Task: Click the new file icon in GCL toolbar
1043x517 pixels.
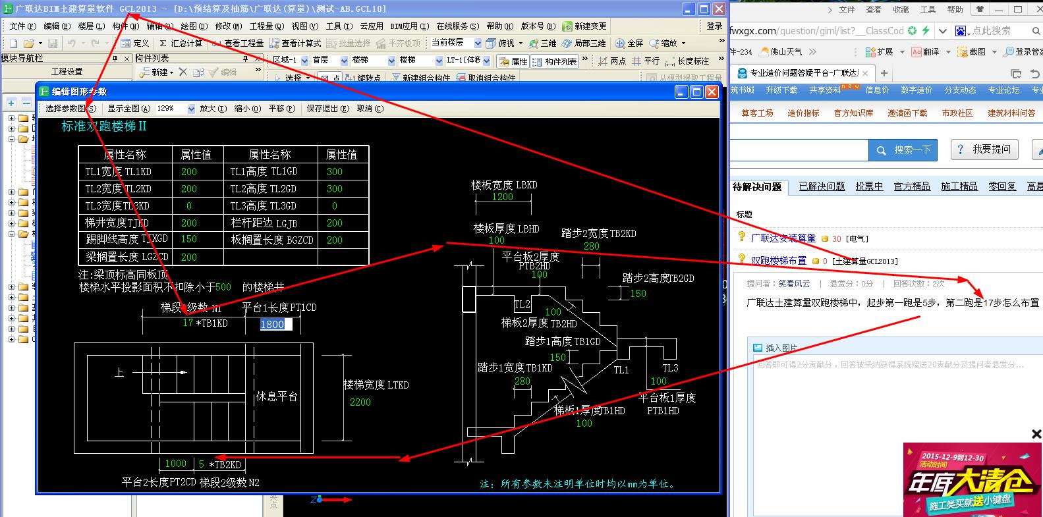Action: pyautogui.click(x=14, y=43)
